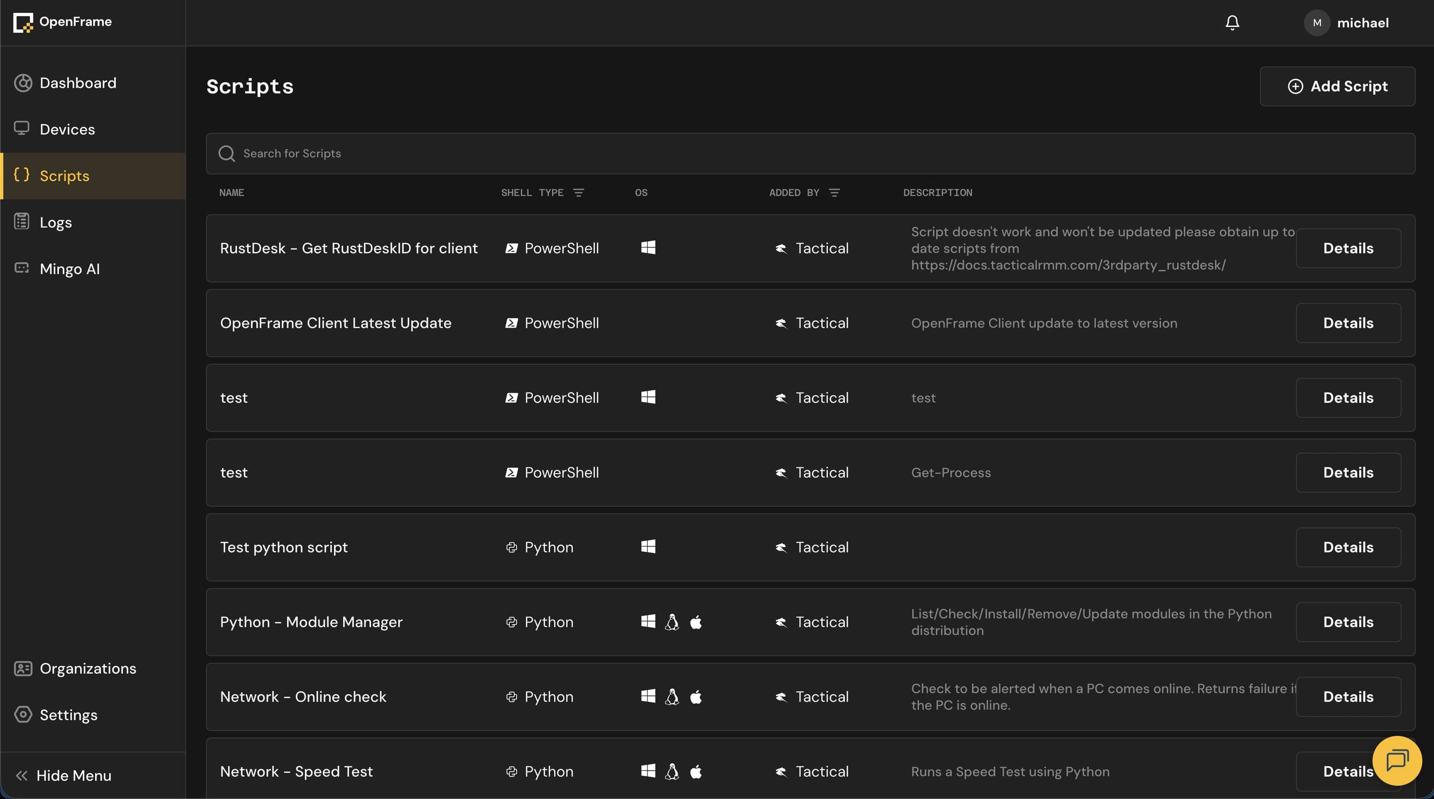Click the OS column header

[x=641, y=193]
